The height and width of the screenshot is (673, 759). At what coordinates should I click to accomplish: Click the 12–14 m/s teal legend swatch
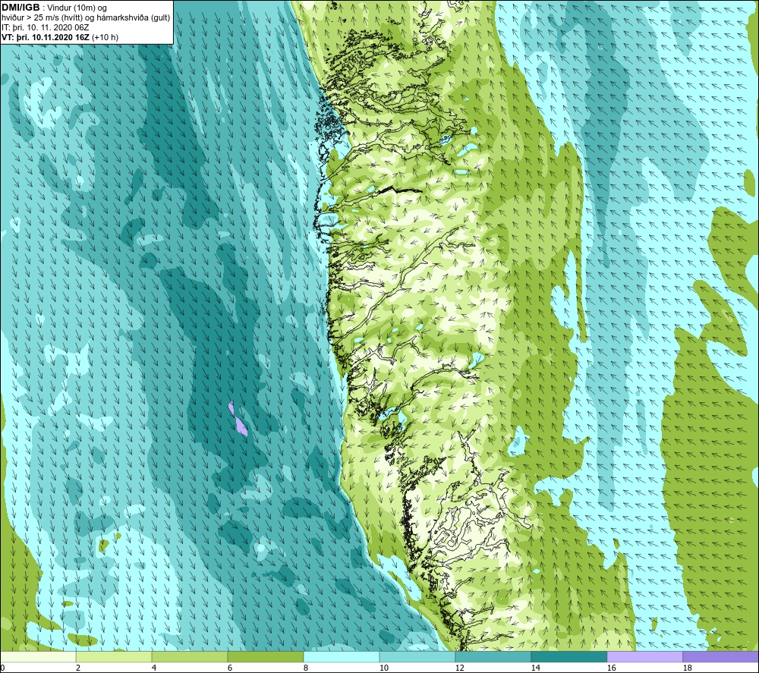493,656
